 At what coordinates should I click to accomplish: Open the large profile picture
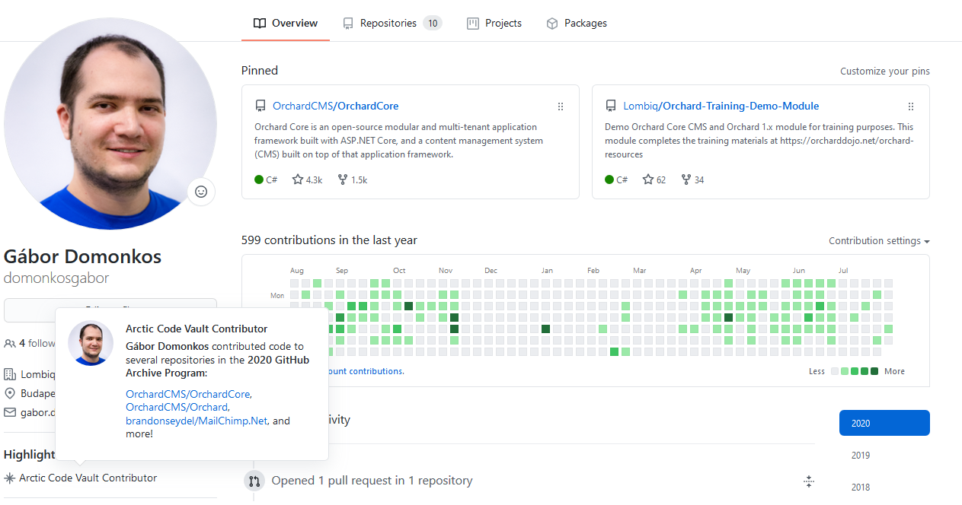tap(110, 123)
